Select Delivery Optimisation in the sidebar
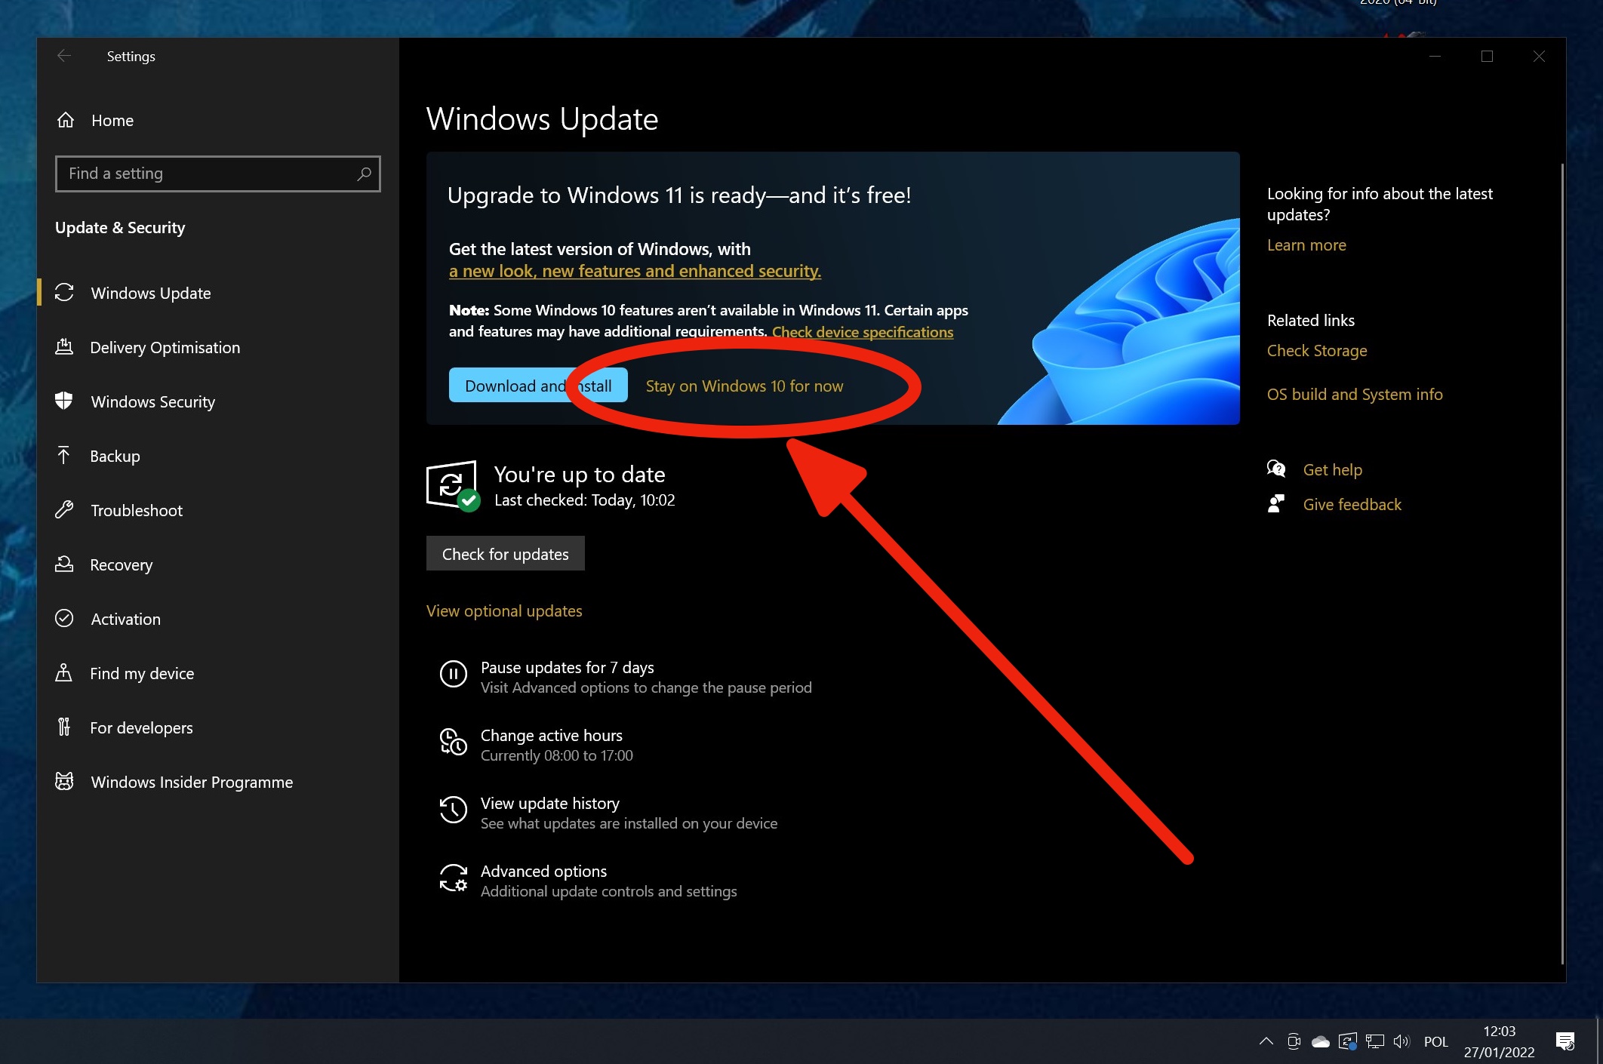Screen dimensions: 1603x1064 coord(165,347)
